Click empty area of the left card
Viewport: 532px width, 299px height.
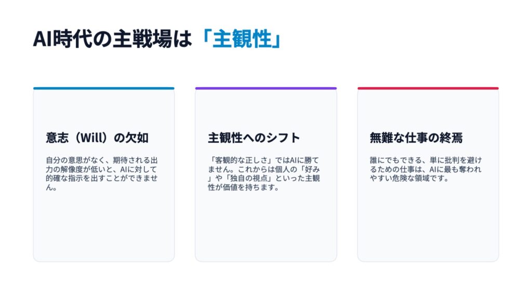click(x=104, y=227)
